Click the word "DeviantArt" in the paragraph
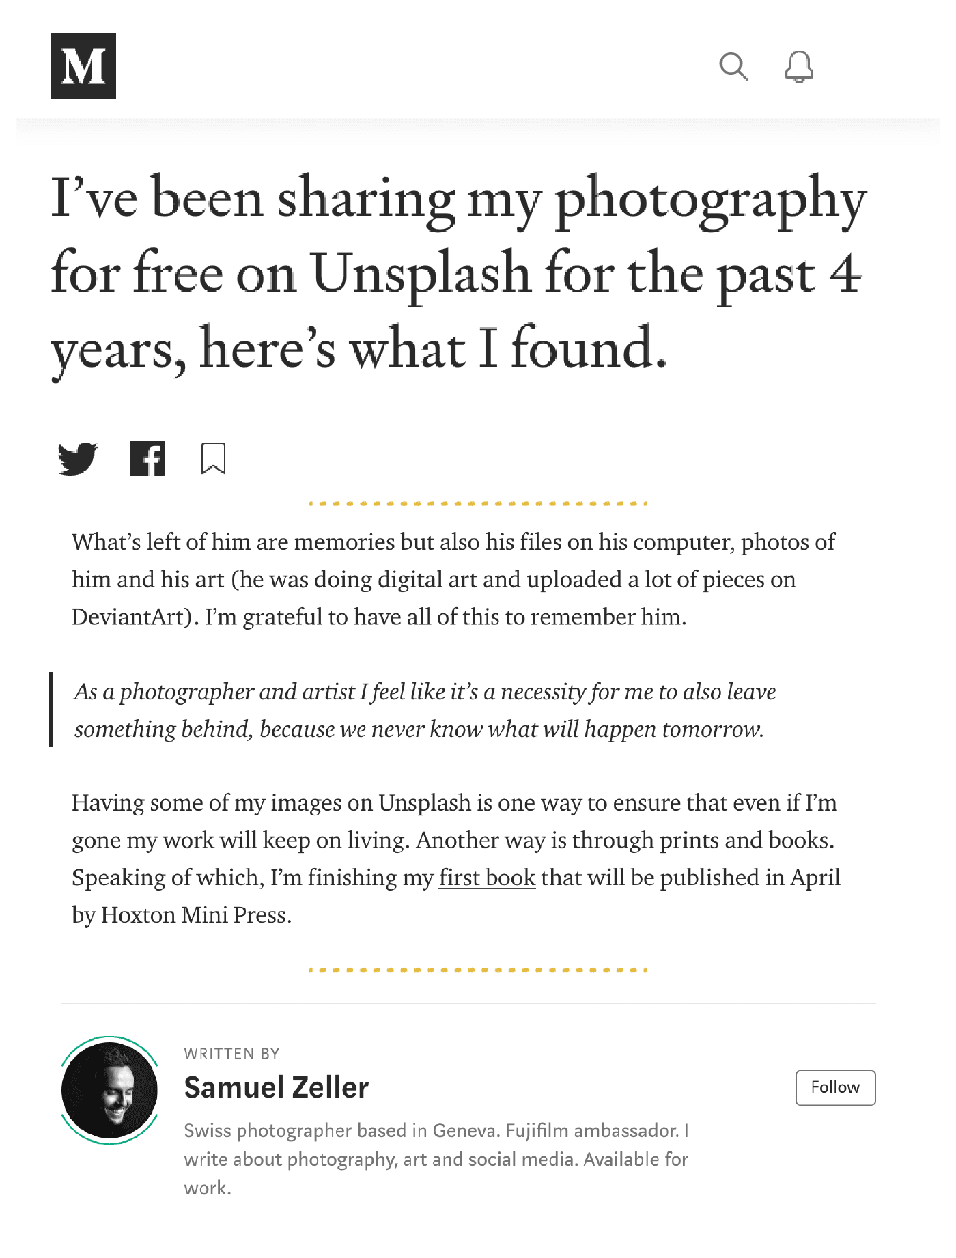This screenshot has height=1258, width=956. 129,617
